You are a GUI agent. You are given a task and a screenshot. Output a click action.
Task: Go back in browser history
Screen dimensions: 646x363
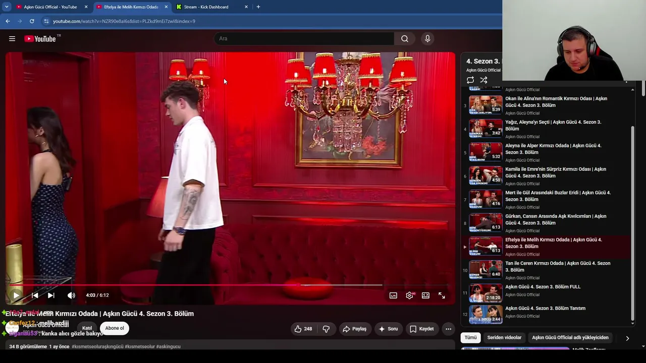coord(8,21)
